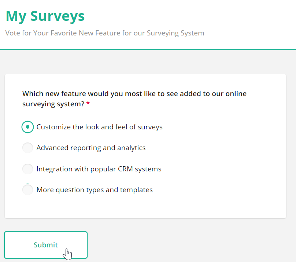Click the "My Surveys" heading
This screenshot has width=296, height=262.
[x=45, y=16]
